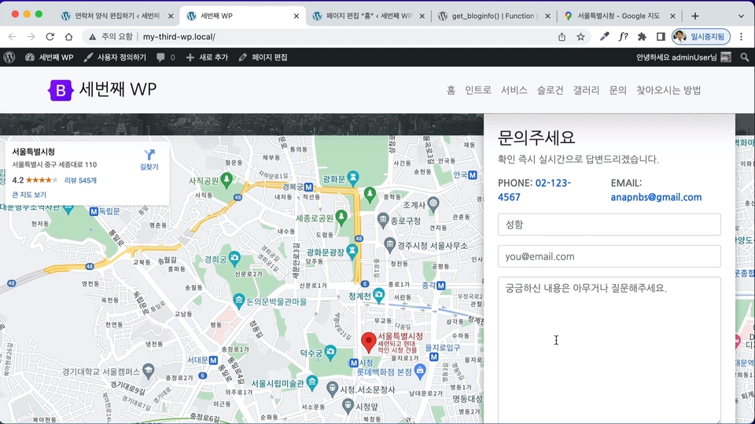
Task: Switch to 연락처 양식 편집하기 tab
Action: click(x=117, y=16)
